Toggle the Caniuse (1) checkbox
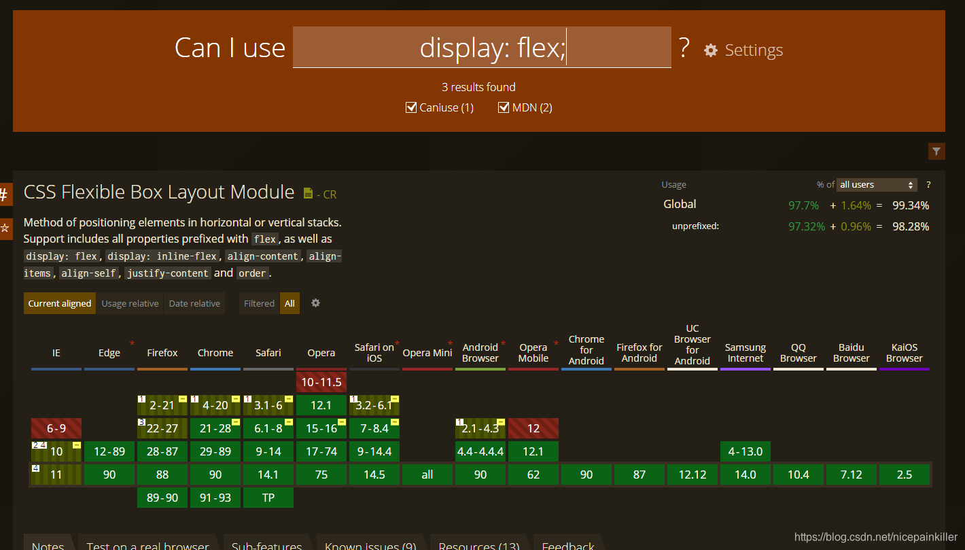This screenshot has width=965, height=550. click(410, 107)
